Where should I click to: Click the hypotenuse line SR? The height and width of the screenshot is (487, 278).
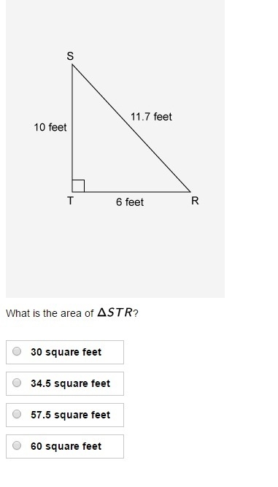coord(131,128)
